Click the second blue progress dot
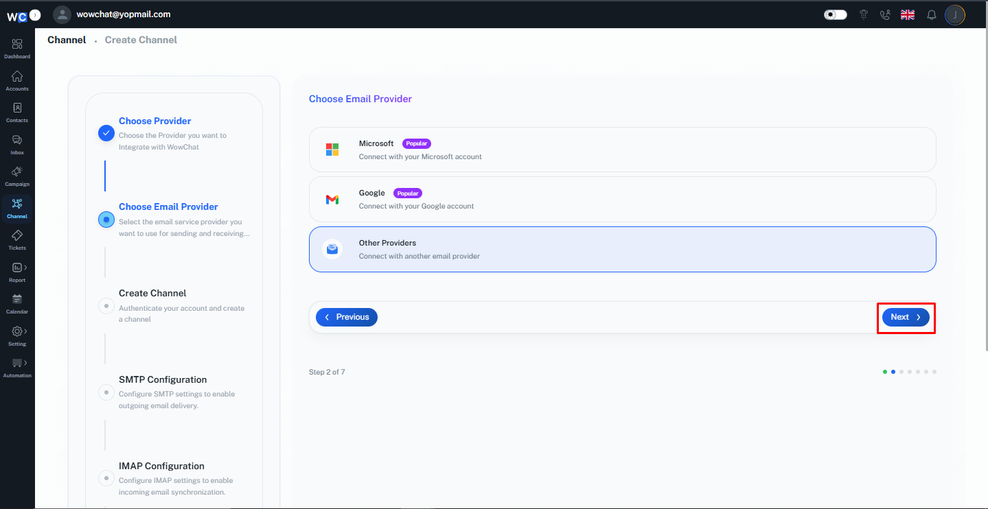This screenshot has width=988, height=509. tap(893, 372)
